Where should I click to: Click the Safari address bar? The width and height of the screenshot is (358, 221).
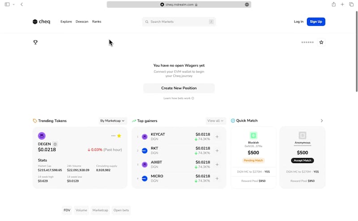pyautogui.click(x=179, y=4)
